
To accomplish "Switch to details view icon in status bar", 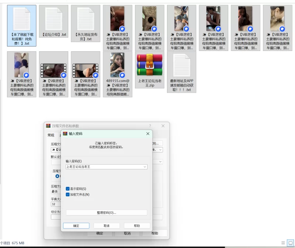I will click(283, 243).
